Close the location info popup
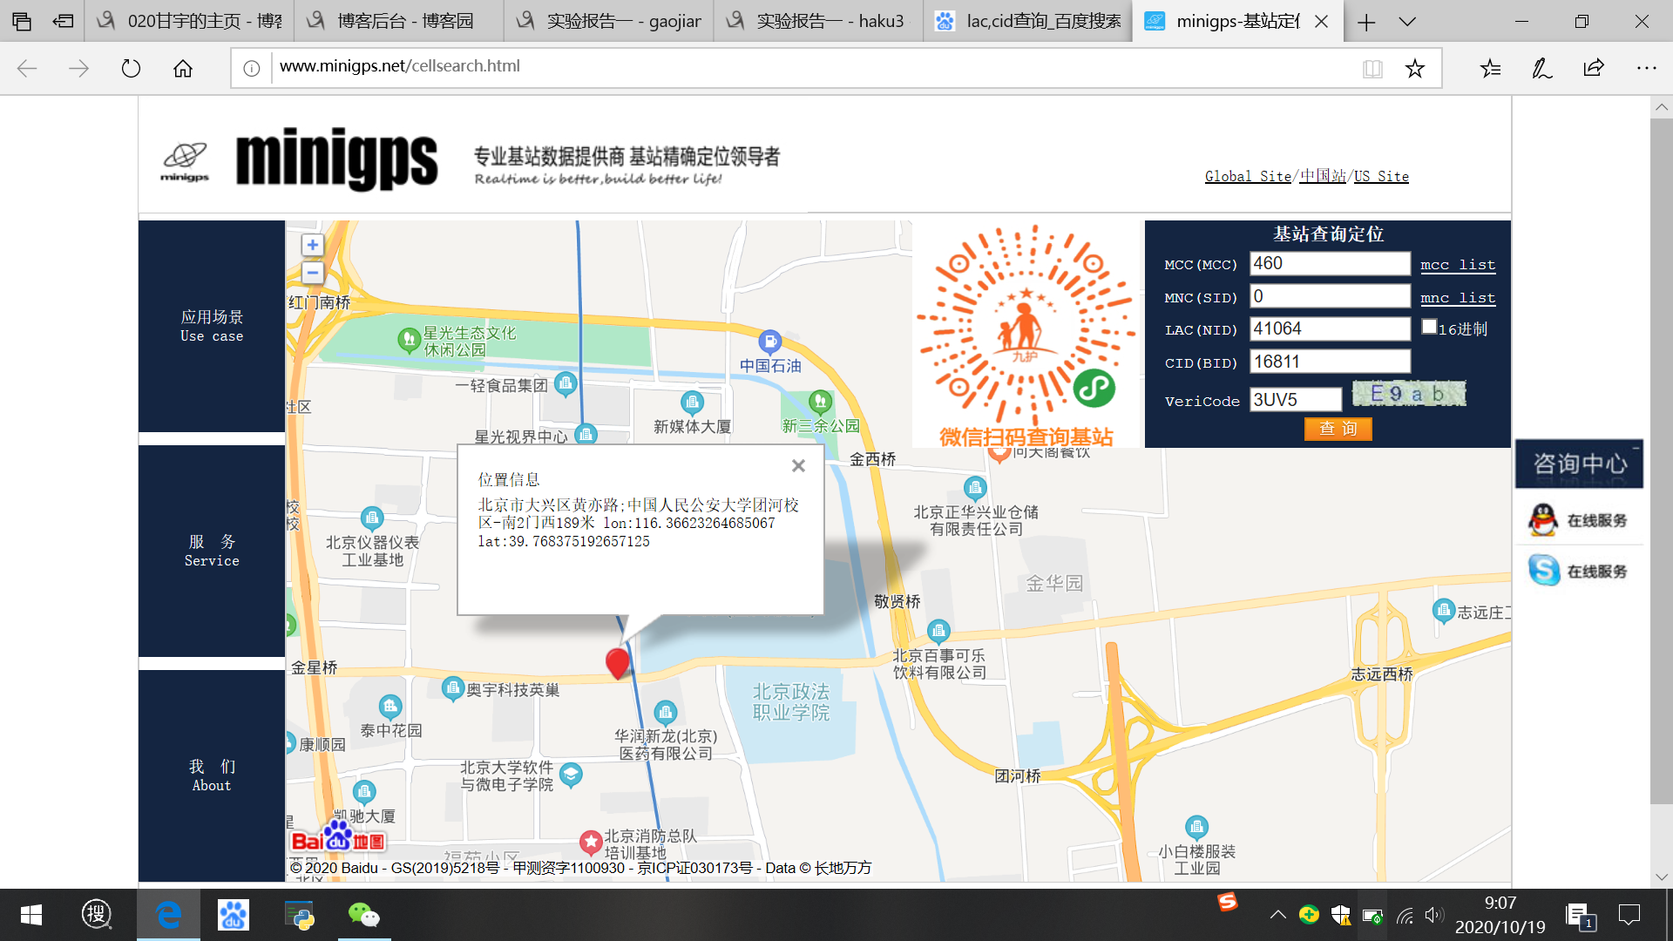Viewport: 1673px width, 941px height. coord(798,466)
